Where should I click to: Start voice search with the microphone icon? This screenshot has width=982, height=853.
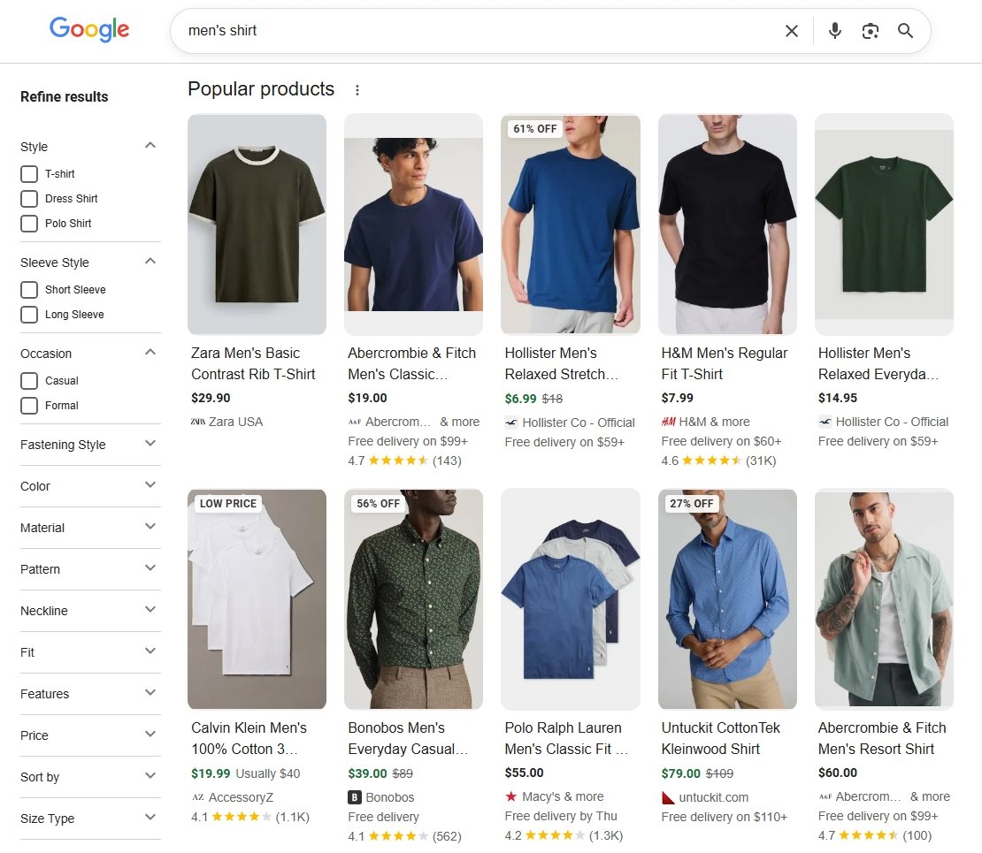click(x=834, y=30)
